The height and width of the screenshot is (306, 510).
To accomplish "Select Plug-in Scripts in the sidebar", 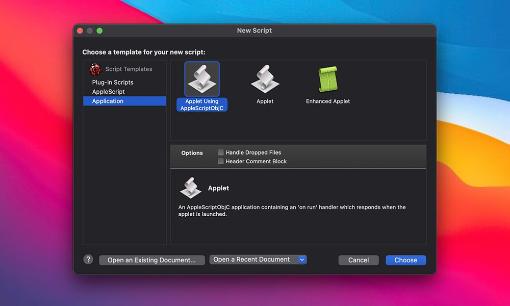I will [x=113, y=82].
